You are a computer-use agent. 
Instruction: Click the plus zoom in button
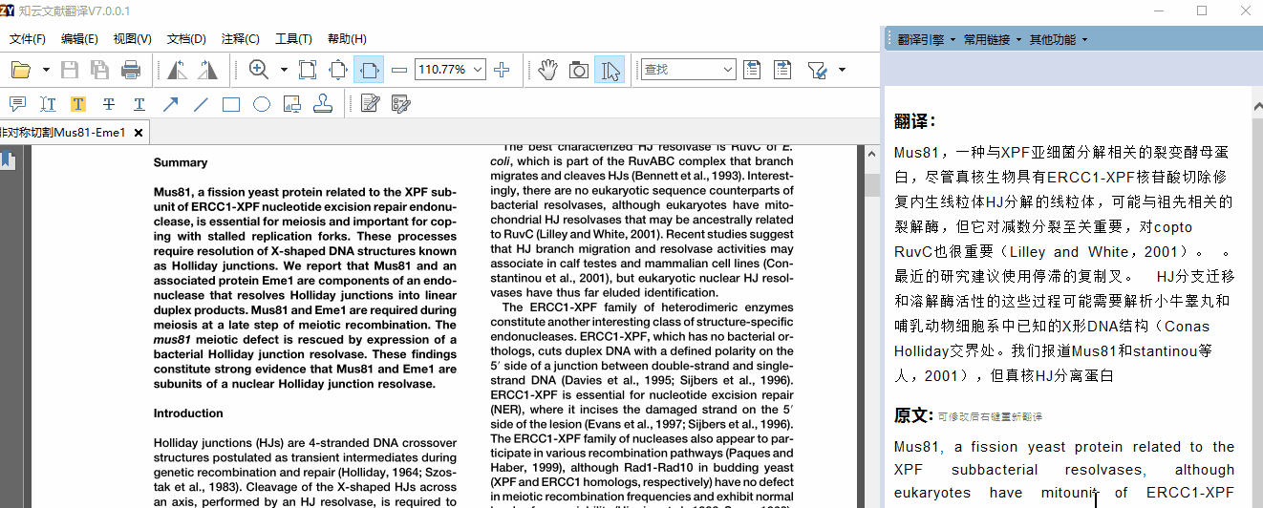point(502,70)
